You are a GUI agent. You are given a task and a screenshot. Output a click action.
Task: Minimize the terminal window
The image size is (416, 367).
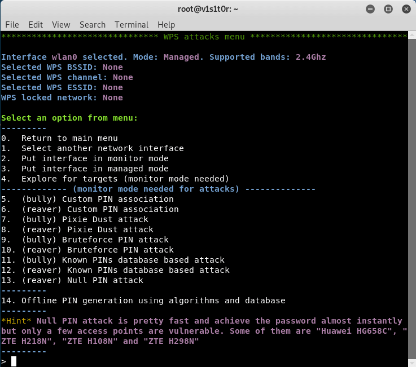(370, 9)
